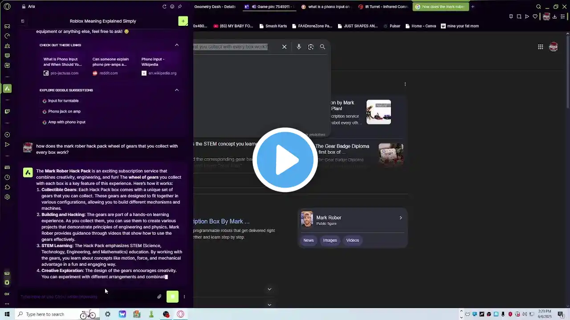Open Windows Settings from taskbar

pyautogui.click(x=108, y=314)
